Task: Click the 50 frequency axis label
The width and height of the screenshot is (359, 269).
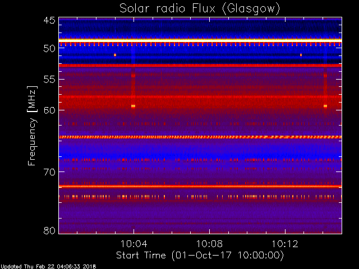Action: pyautogui.click(x=49, y=49)
